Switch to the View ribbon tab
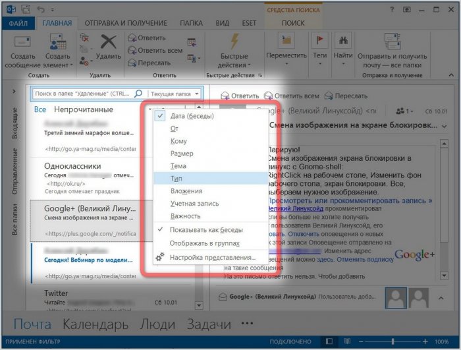This screenshot has height=350, width=461. pyautogui.click(x=223, y=23)
